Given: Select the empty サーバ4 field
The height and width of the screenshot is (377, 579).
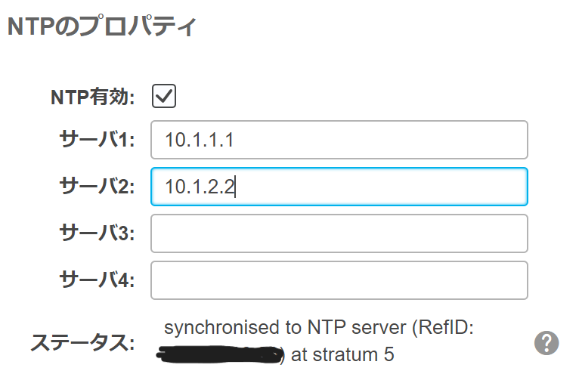Looking at the screenshot, I should pyautogui.click(x=339, y=280).
